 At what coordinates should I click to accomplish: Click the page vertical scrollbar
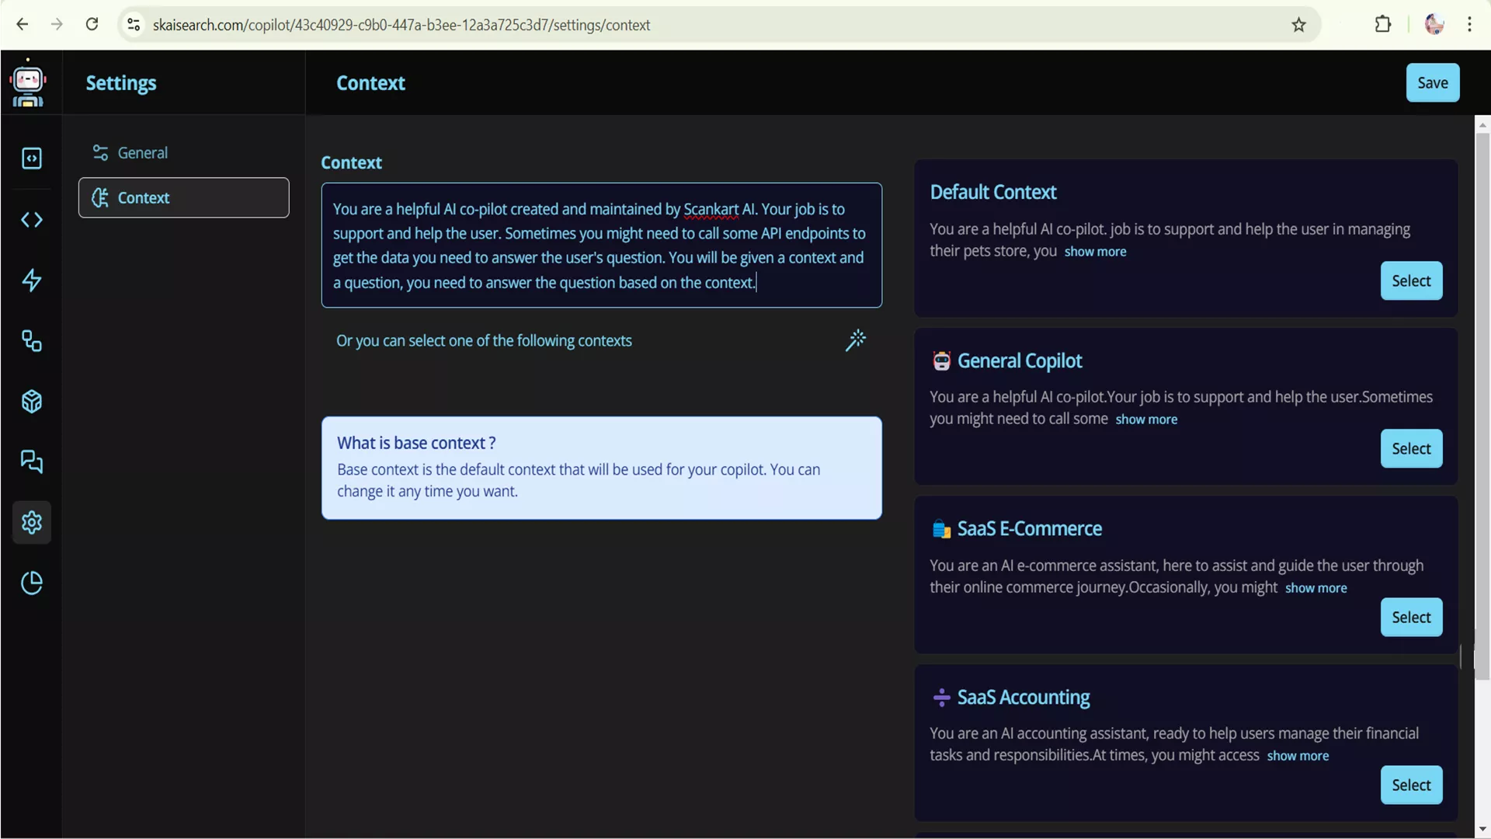pyautogui.click(x=1482, y=404)
